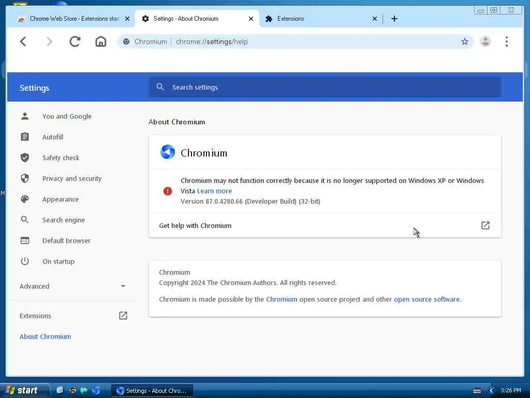Open Search engine settings

coord(64,220)
